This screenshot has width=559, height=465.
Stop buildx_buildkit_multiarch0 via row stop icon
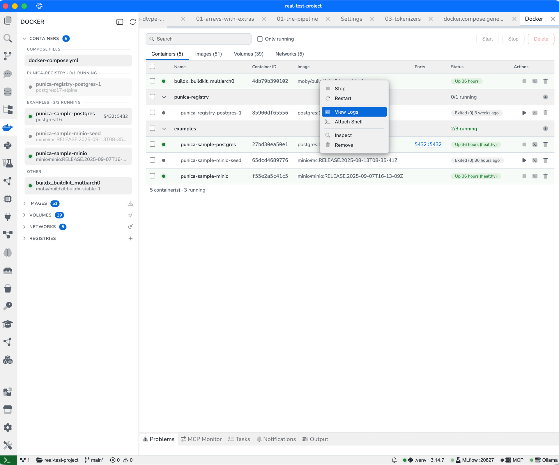coord(524,81)
